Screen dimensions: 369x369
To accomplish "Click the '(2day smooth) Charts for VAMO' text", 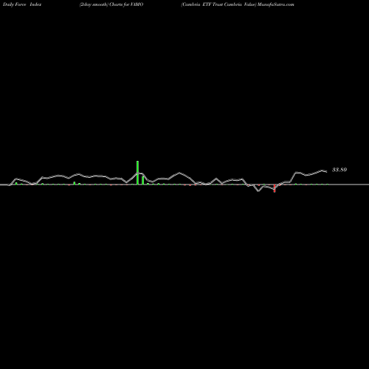I will click(x=111, y=4).
